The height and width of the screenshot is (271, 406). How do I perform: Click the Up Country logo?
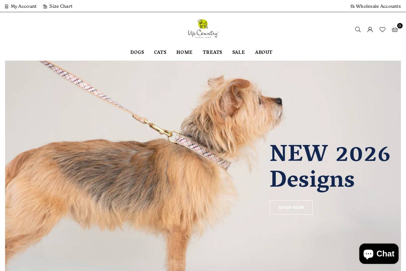203,28
